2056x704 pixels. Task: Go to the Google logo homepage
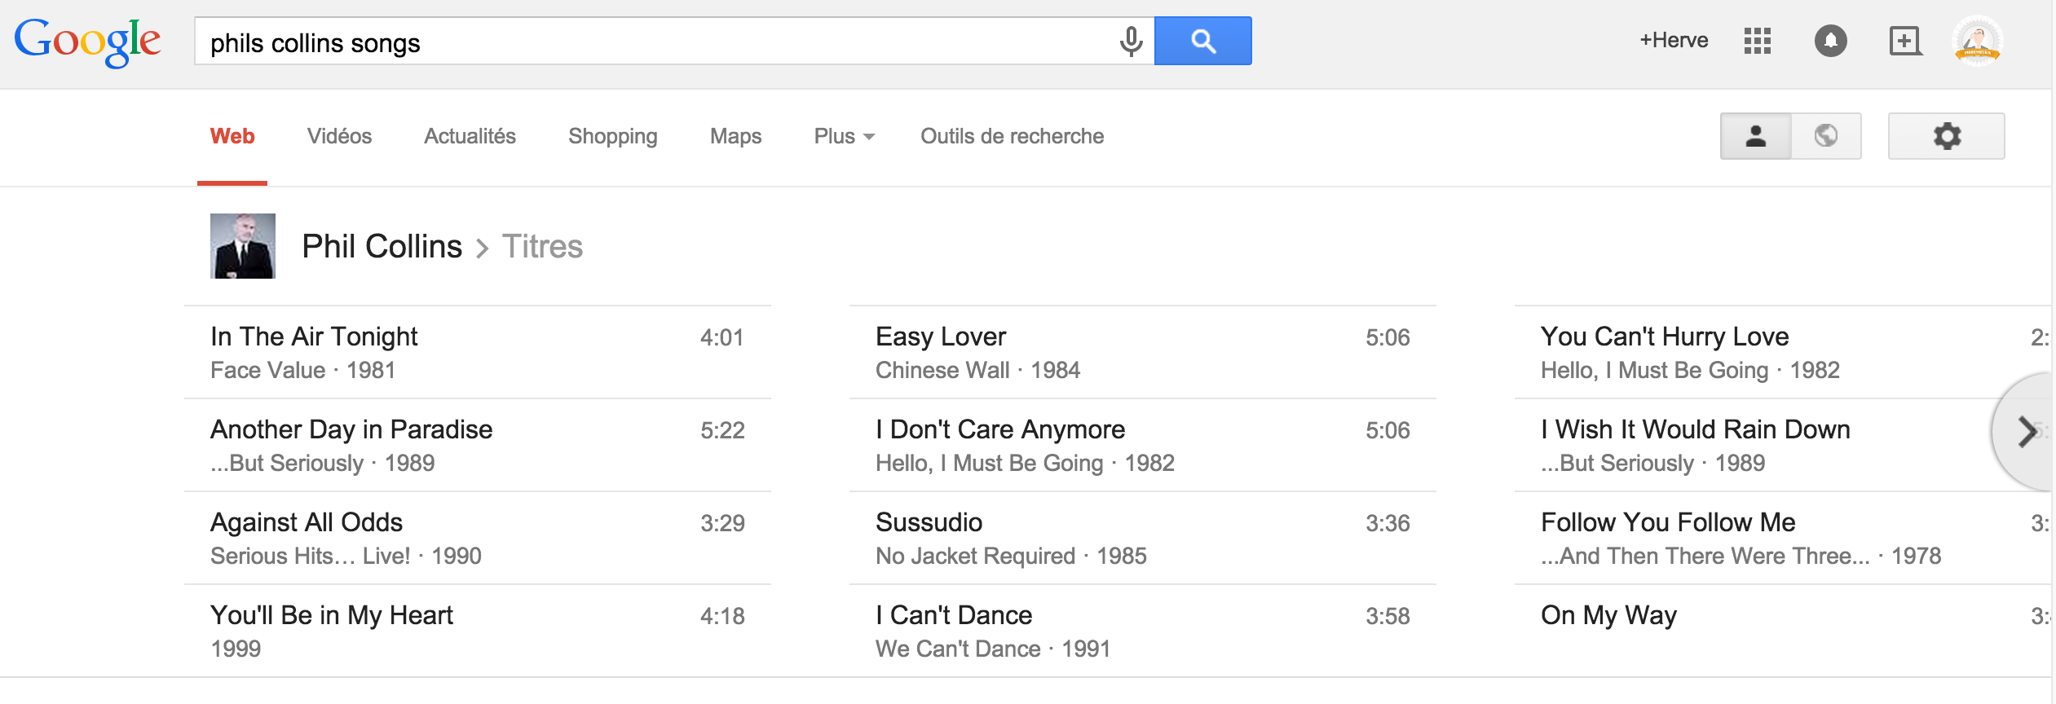click(88, 42)
